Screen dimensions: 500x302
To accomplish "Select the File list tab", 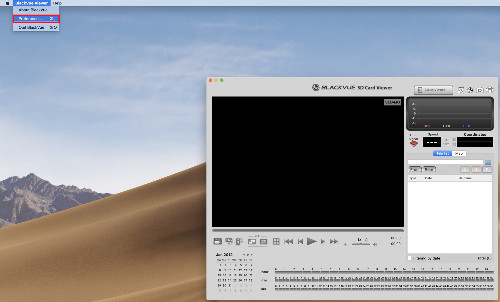I will (x=443, y=153).
